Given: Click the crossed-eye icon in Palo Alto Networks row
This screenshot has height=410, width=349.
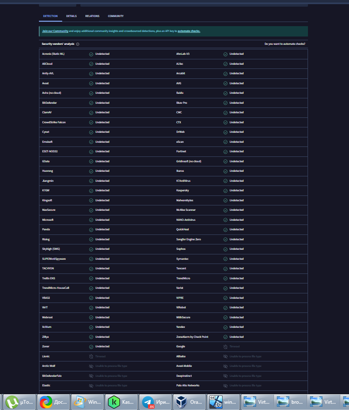Looking at the screenshot, I should pos(225,386).
